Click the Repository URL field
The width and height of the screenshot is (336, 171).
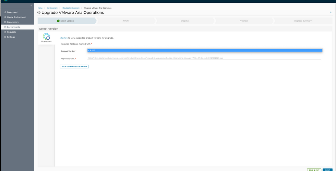pos(204,58)
